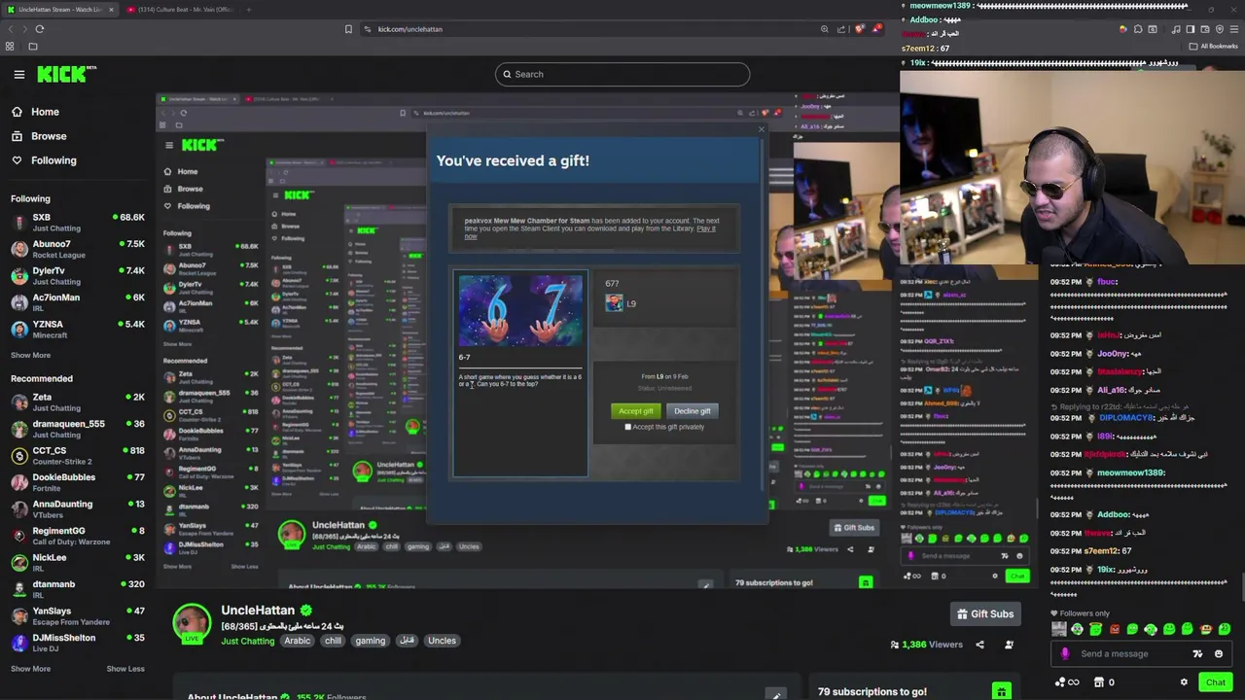Open CCT_CS Counter-Strike 2 channel
1245x700 pixels.
(x=78, y=456)
